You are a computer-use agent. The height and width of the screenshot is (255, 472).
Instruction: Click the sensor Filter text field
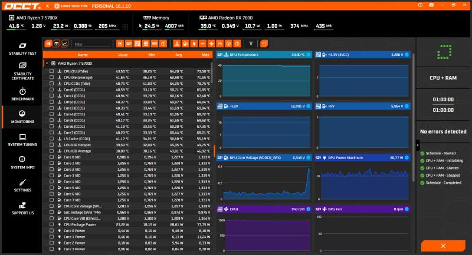pyautogui.click(x=92, y=44)
